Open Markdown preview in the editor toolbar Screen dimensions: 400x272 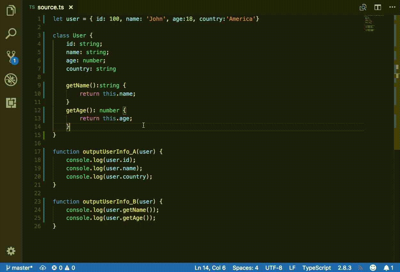[x=363, y=7]
